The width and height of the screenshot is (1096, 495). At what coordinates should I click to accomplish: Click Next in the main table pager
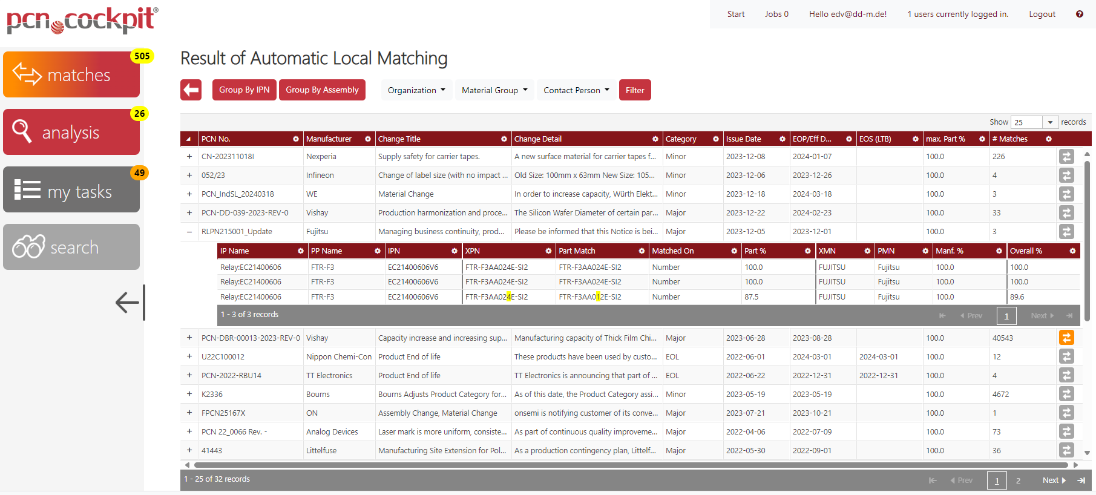click(1054, 480)
